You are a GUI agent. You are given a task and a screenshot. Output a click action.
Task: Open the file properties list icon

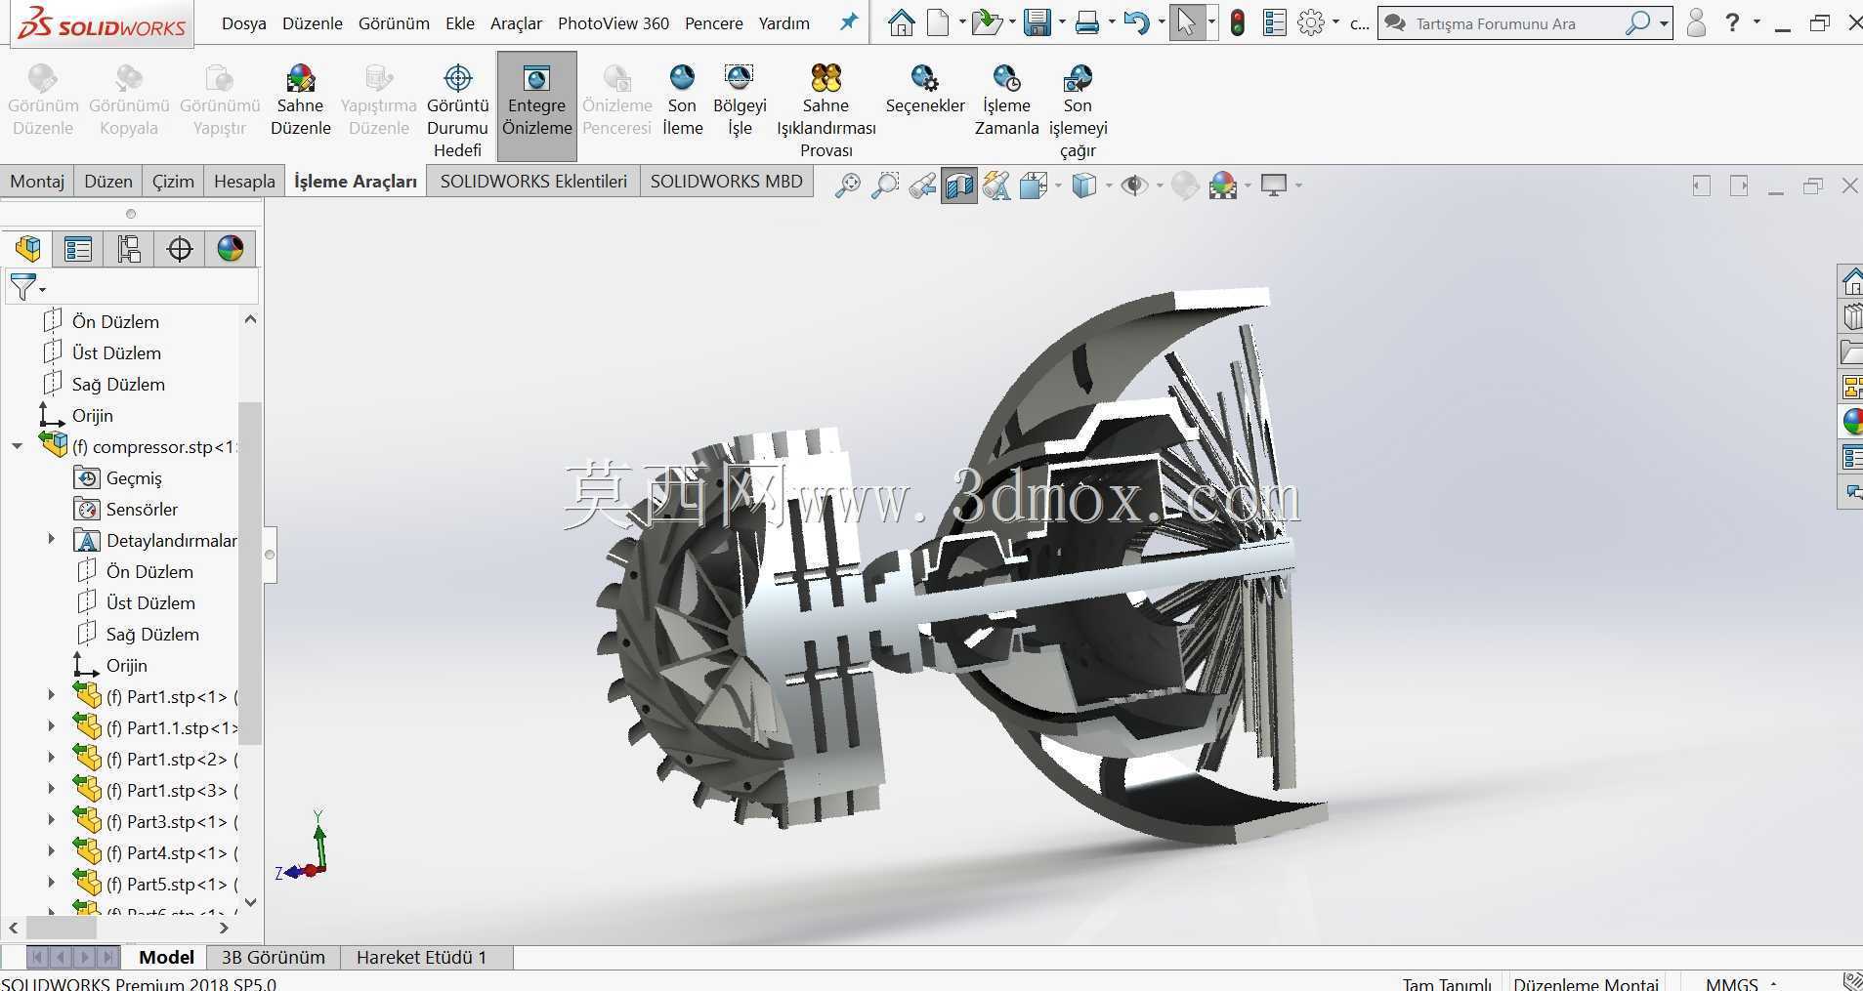(1274, 22)
